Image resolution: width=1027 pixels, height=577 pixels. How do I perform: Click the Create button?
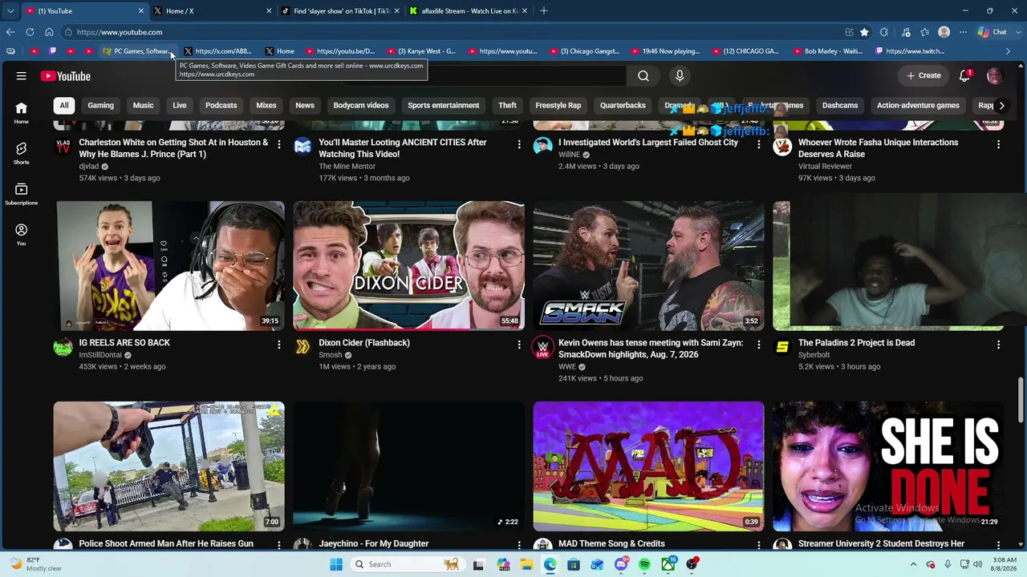pos(923,76)
